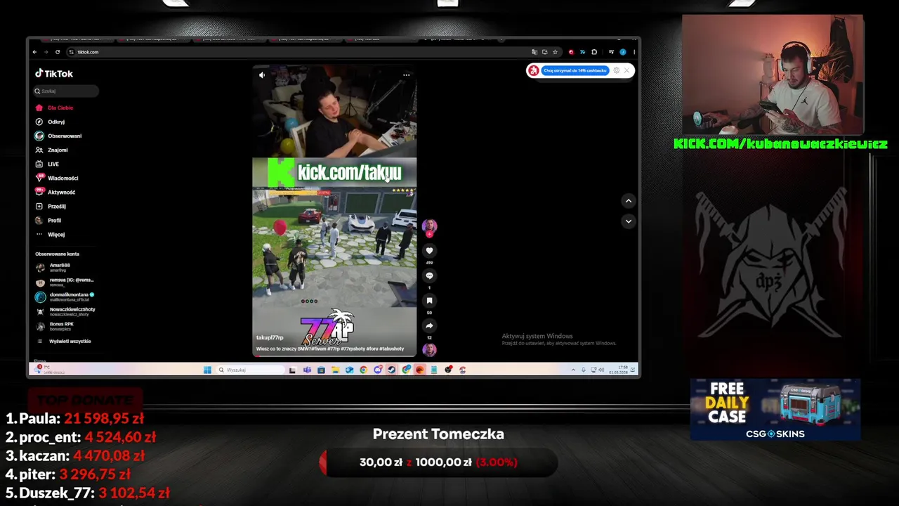Open Steam from the taskbar
The image size is (899, 506).
coord(392,370)
